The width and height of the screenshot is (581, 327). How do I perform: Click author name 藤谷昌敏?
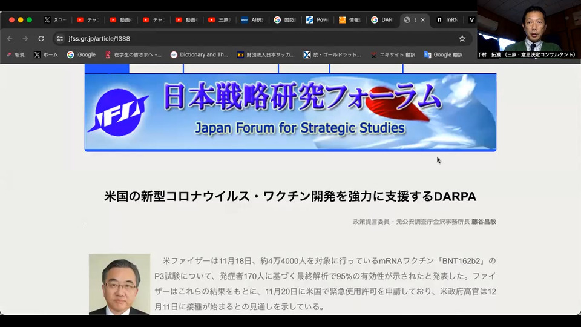[484, 222]
